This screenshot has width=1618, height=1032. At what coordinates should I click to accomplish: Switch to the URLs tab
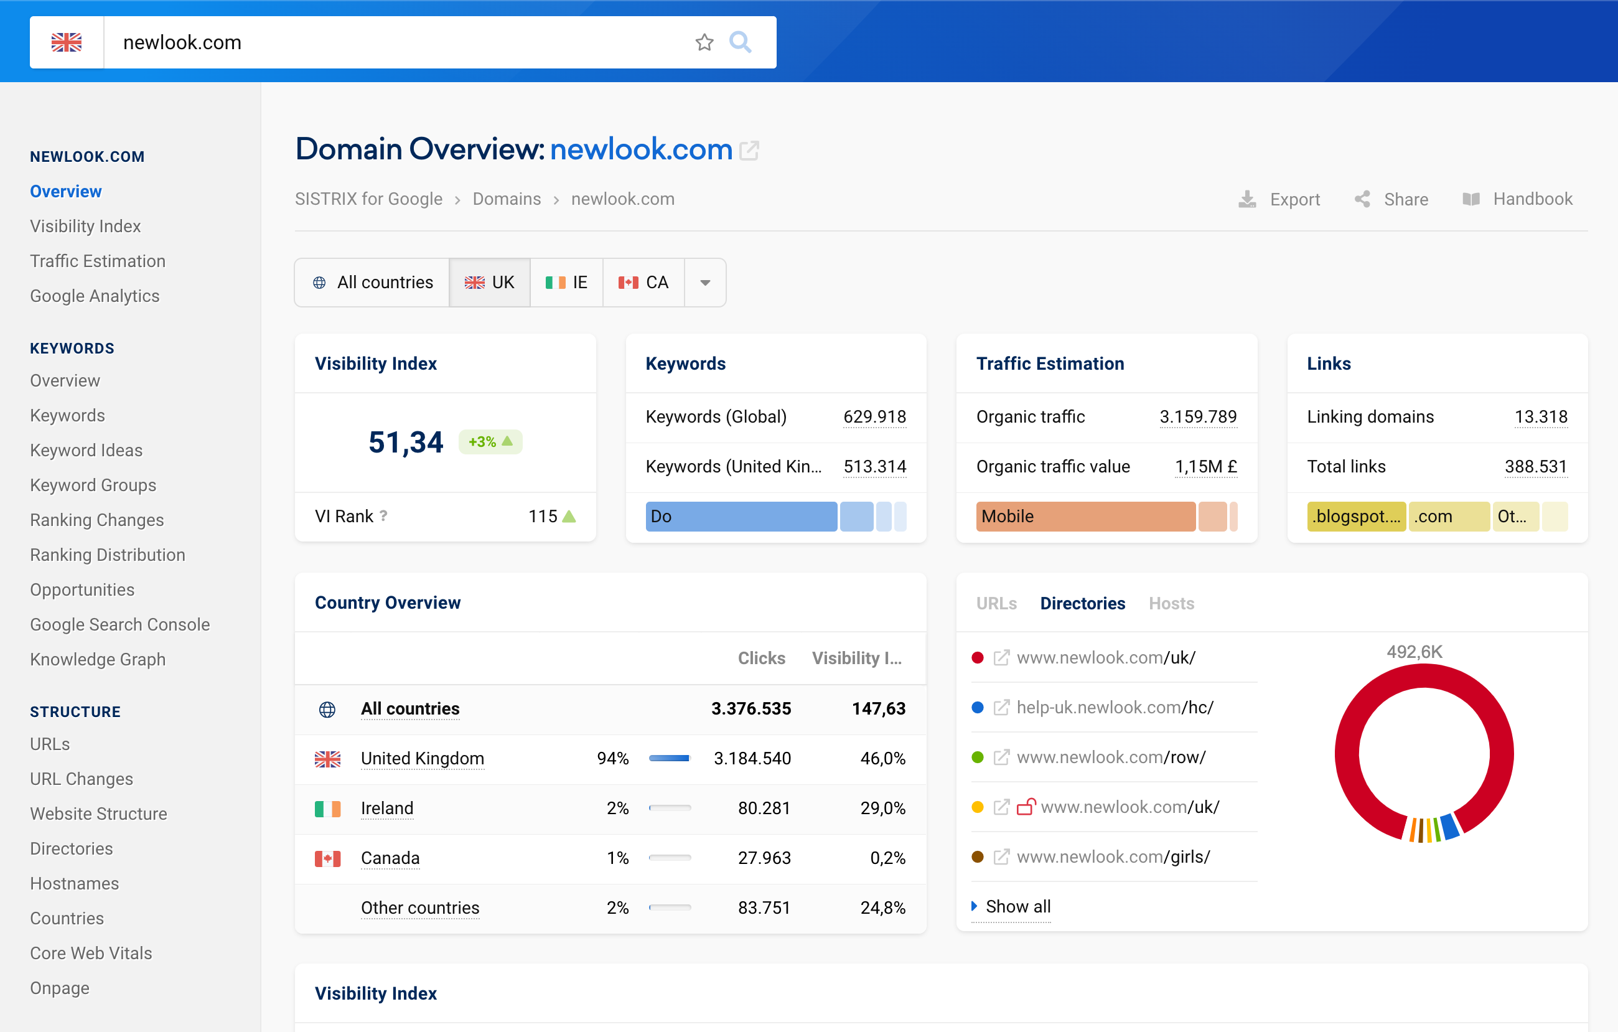(x=996, y=603)
